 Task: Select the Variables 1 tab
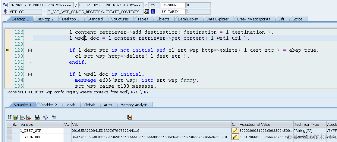[x=23, y=105]
